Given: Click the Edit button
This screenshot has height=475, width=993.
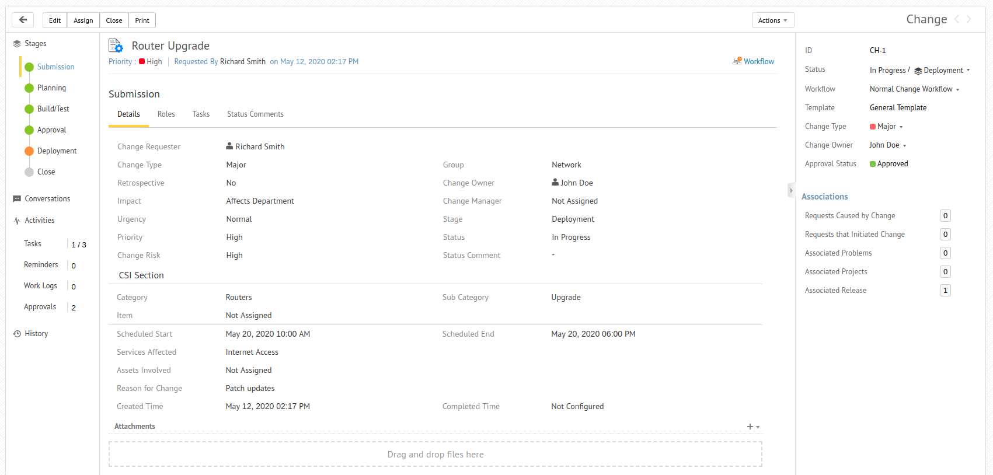Looking at the screenshot, I should [x=55, y=20].
